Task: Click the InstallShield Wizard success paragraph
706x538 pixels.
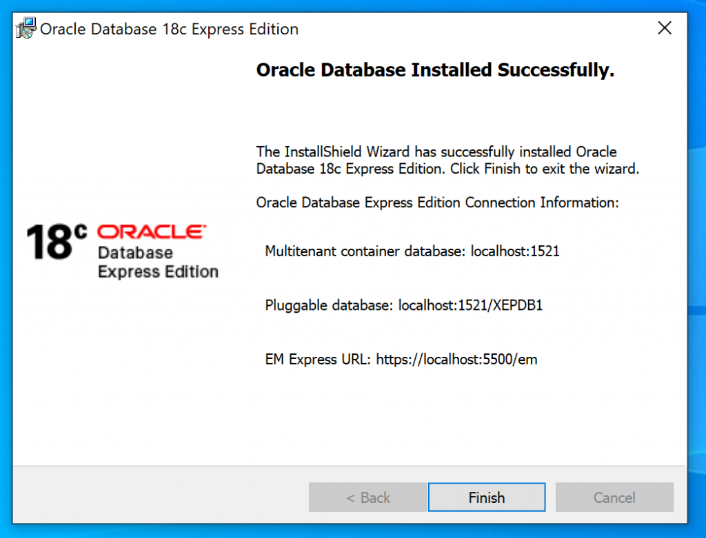Action: (x=447, y=160)
